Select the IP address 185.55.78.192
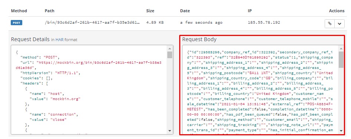The height and width of the screenshot is (139, 351). pos(264,23)
